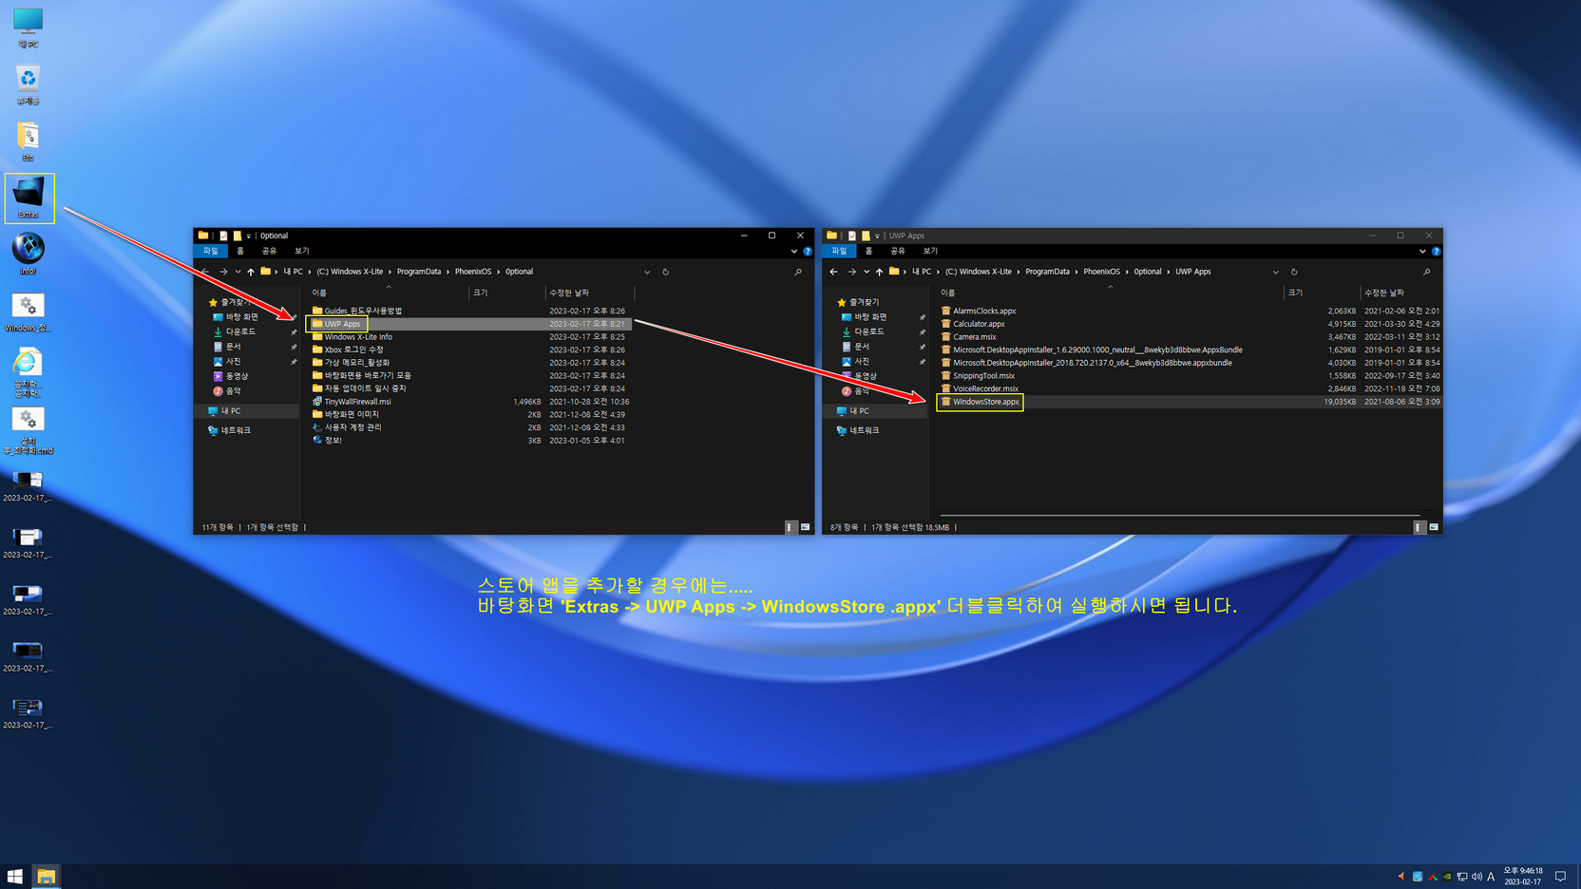Select SnippingTool.msix in UWP Apps window

983,376
